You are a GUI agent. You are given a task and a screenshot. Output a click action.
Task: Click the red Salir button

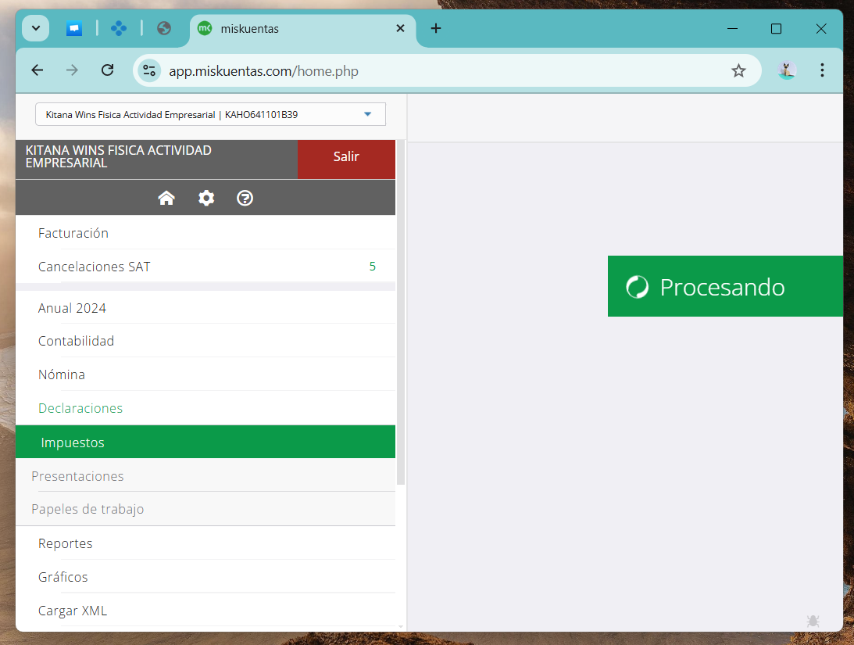pos(346,157)
